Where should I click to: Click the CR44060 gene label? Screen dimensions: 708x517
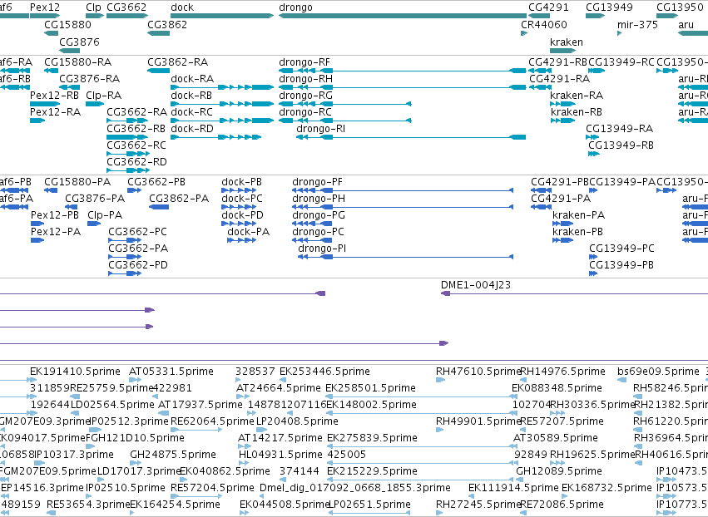click(x=544, y=24)
